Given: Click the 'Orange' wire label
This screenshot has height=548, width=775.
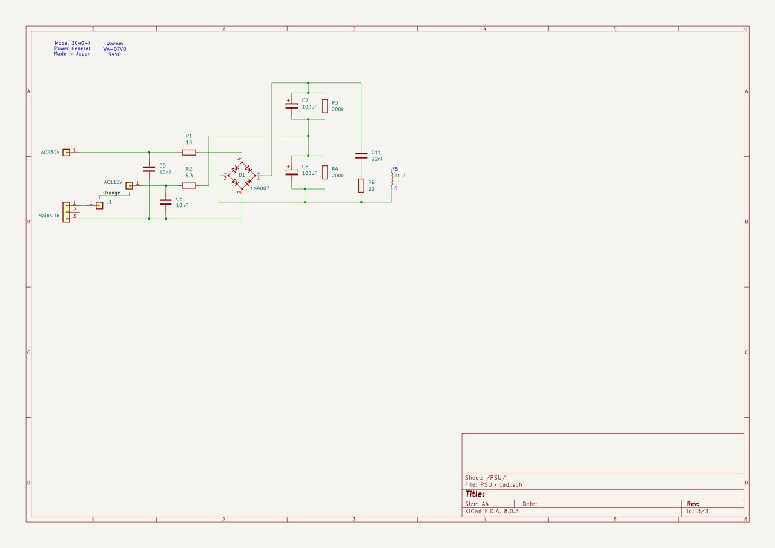Looking at the screenshot, I should pyautogui.click(x=111, y=193).
